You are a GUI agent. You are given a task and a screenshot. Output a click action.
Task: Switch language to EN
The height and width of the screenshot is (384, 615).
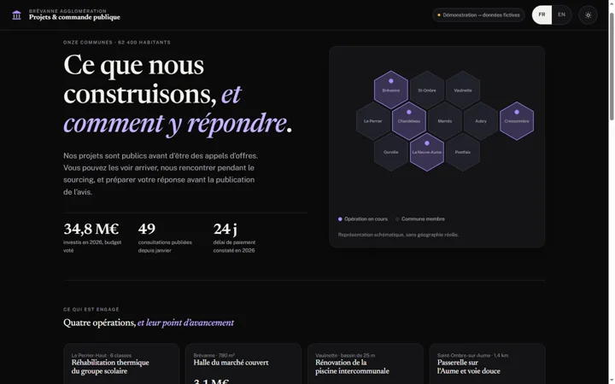(561, 15)
